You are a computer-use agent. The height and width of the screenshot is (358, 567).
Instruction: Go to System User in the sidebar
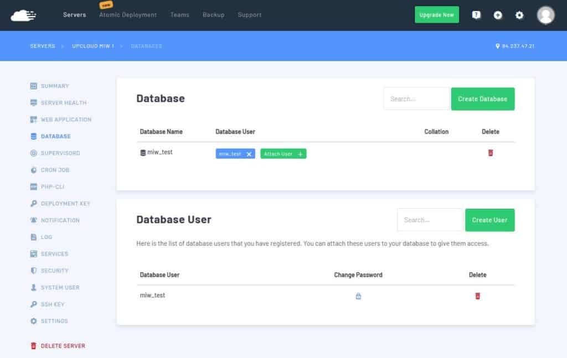60,287
